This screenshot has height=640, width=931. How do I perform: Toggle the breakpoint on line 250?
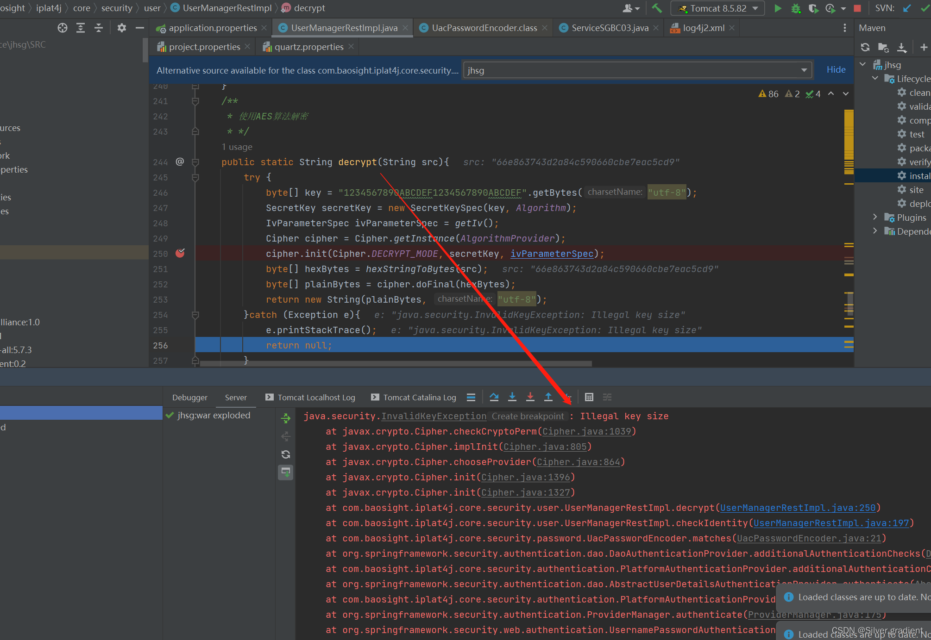[x=180, y=253]
